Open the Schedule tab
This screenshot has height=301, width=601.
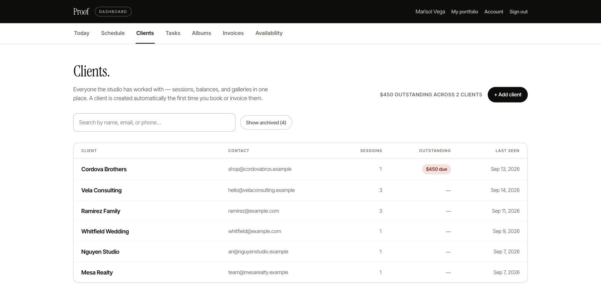[x=113, y=33]
